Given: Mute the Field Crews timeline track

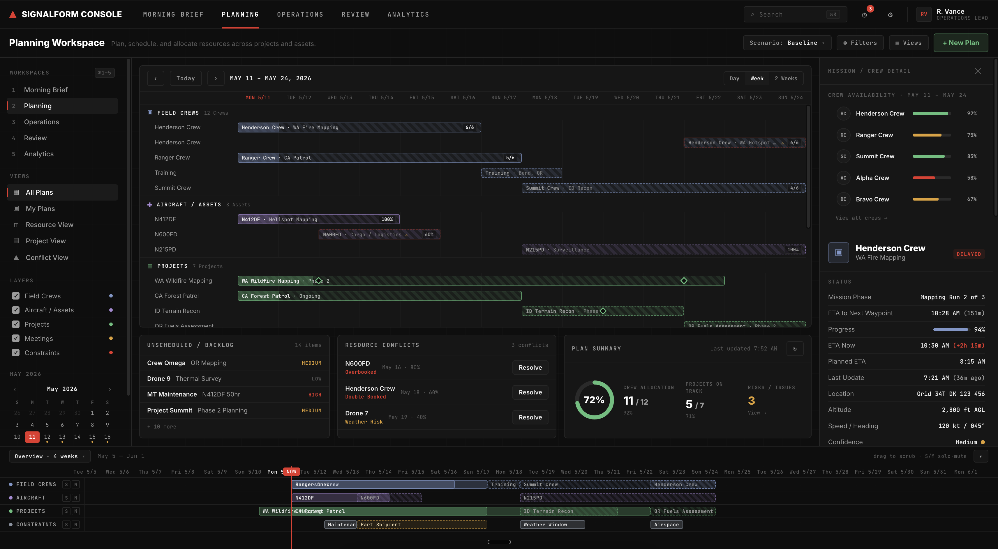Looking at the screenshot, I should pyautogui.click(x=75, y=484).
